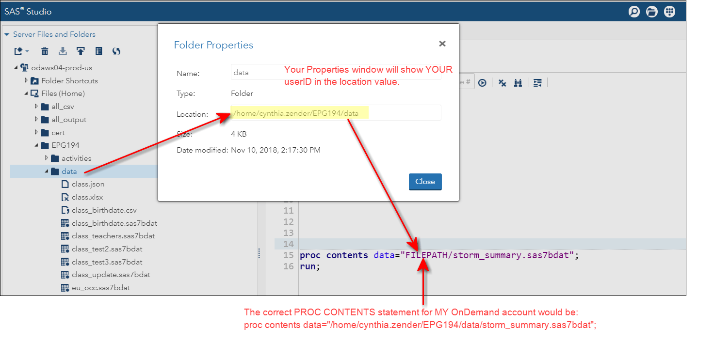The height and width of the screenshot is (342, 714).
Task: Download the selected file
Action: tap(63, 51)
